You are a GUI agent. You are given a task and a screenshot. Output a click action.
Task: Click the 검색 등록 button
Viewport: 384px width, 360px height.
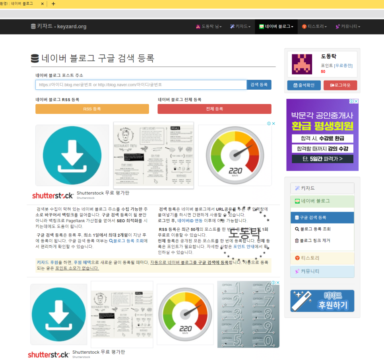pos(259,85)
